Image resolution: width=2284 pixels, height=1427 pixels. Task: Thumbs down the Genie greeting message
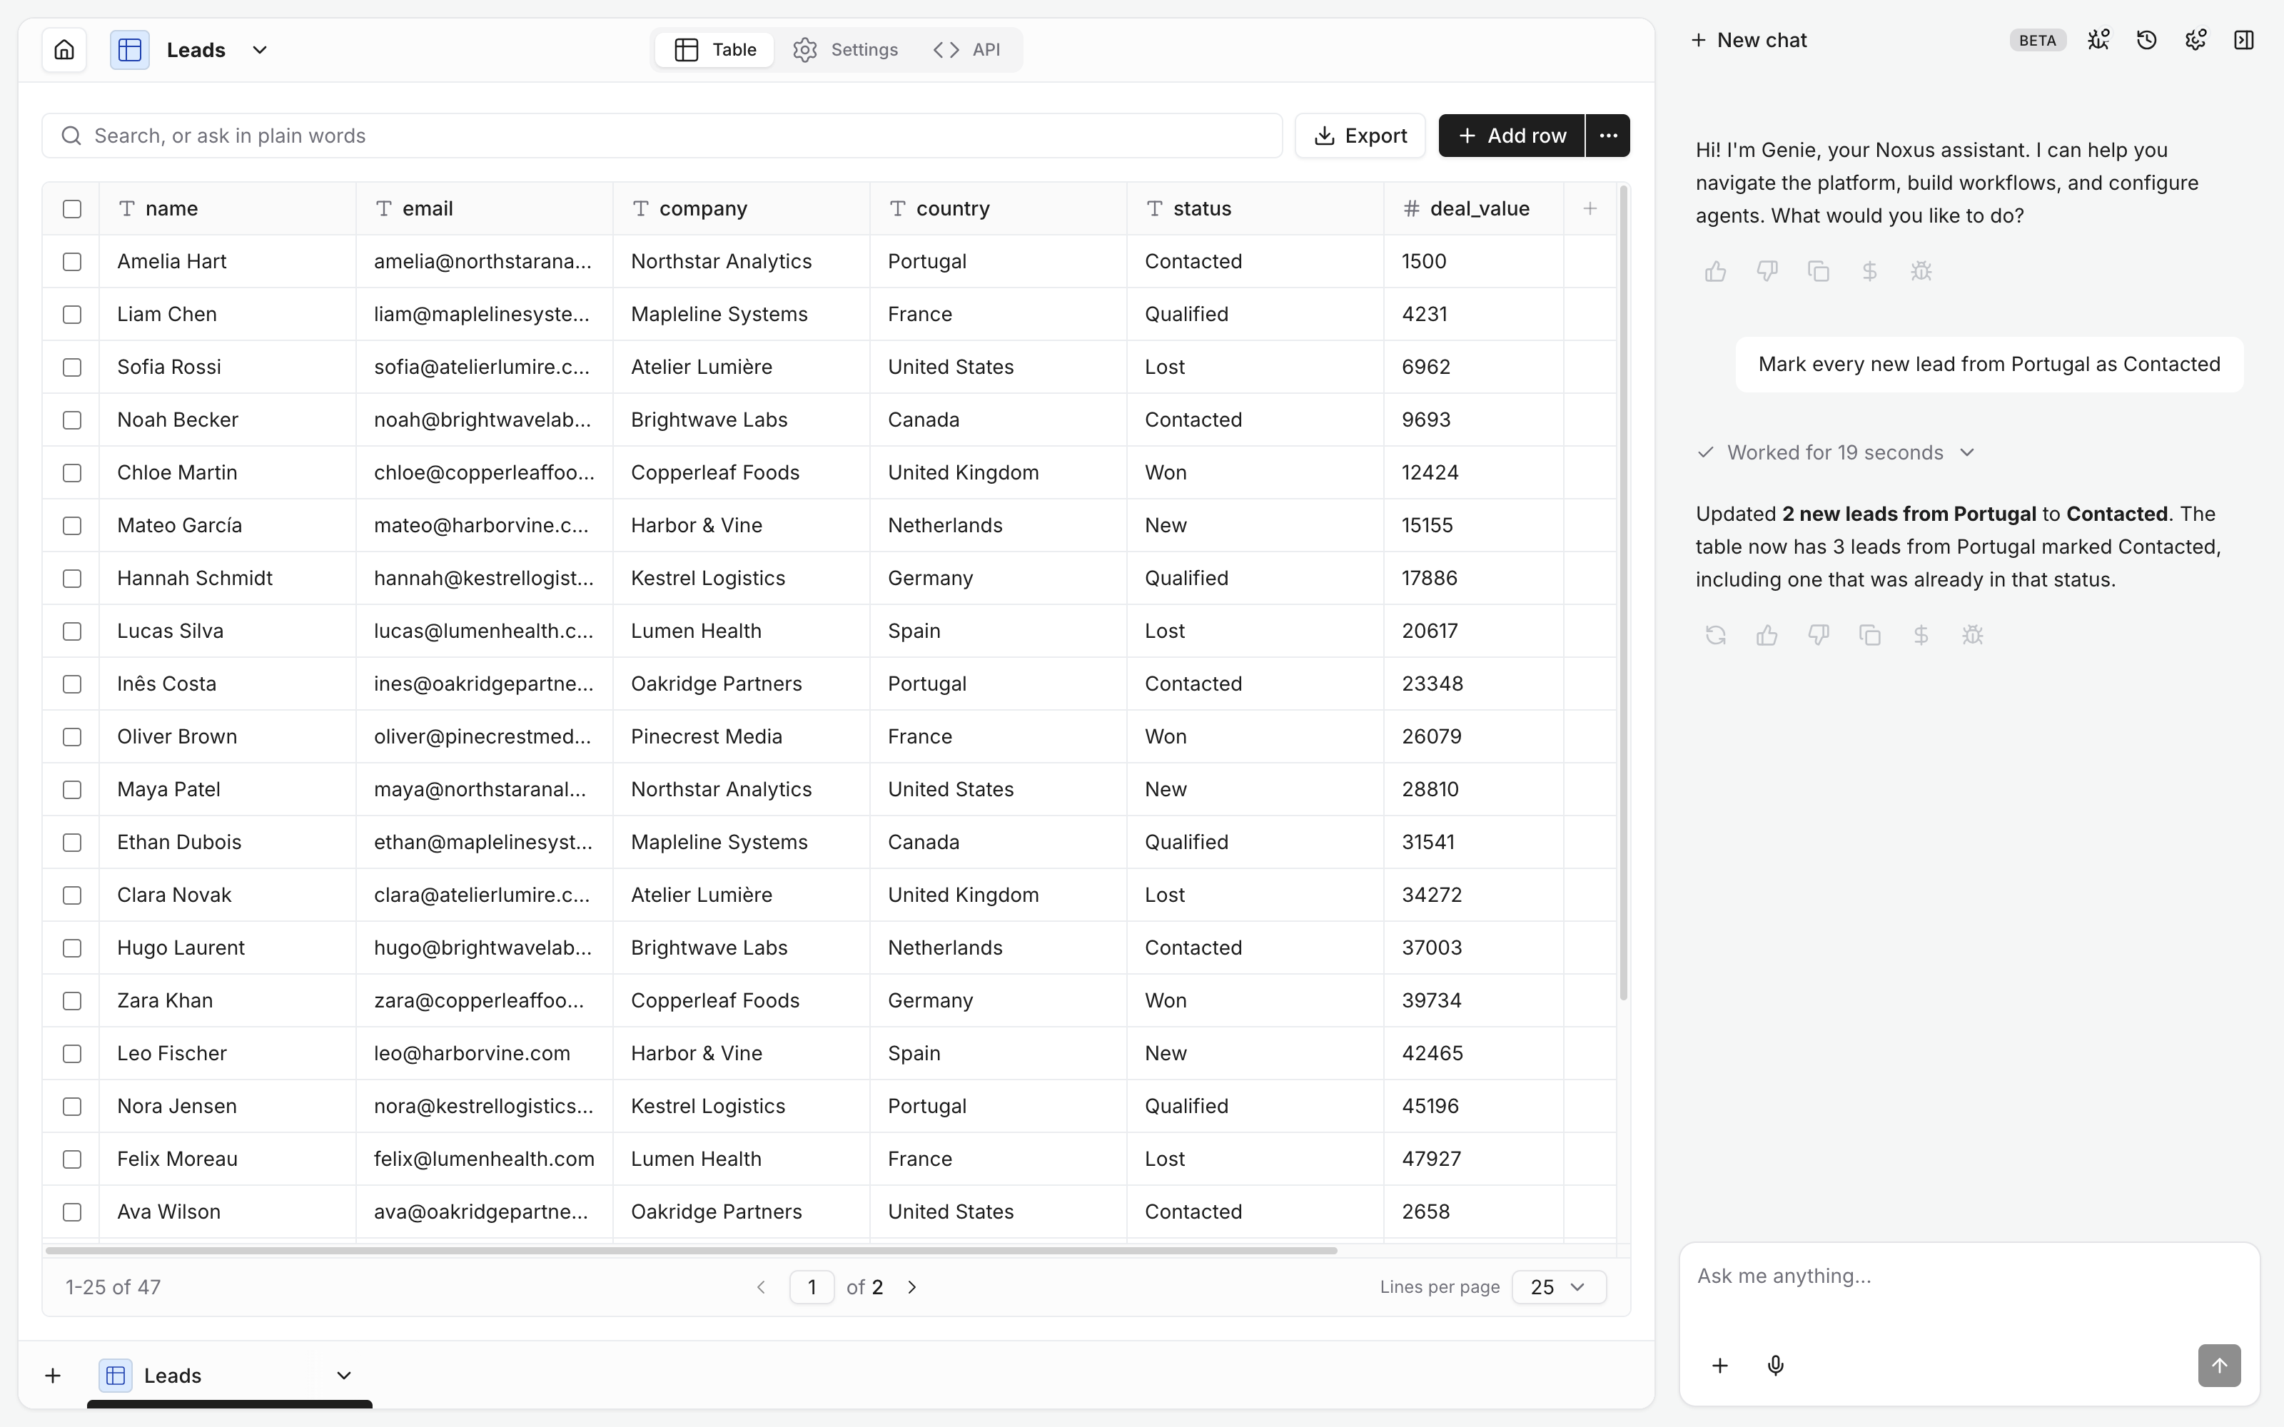pyautogui.click(x=1767, y=272)
